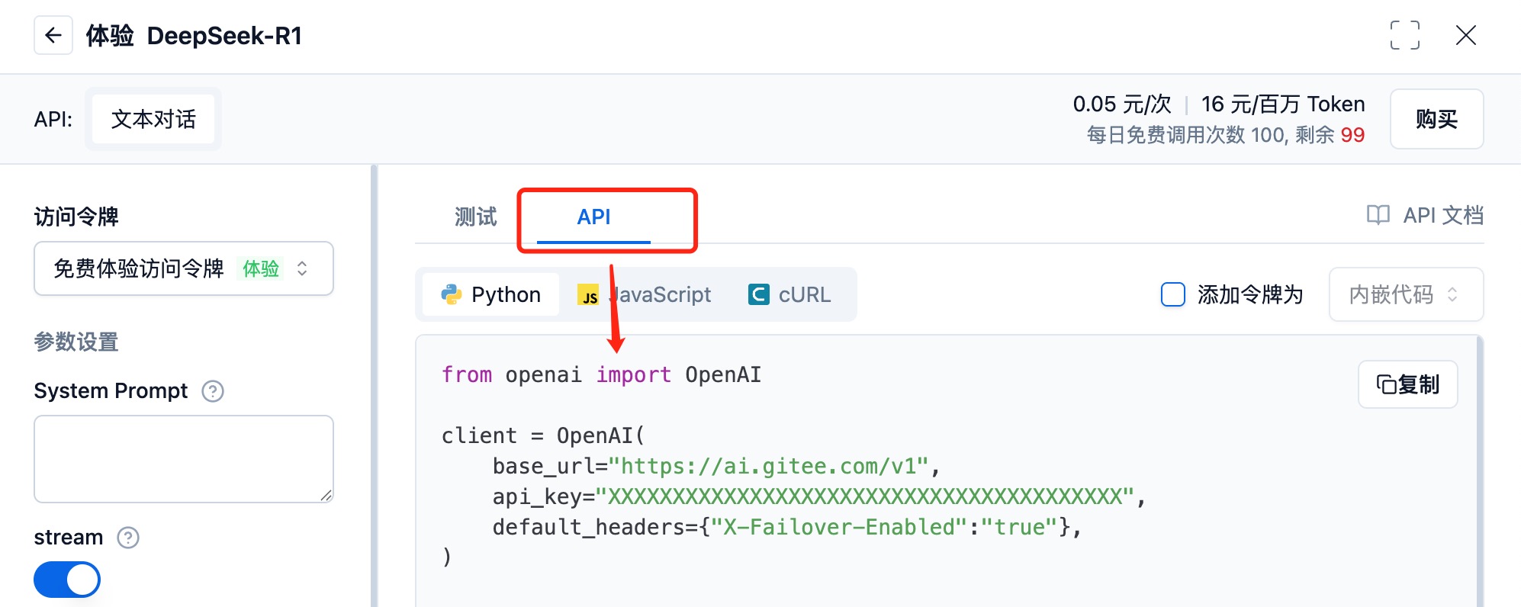Click the left panel scrollbar
The width and height of the screenshot is (1521, 607).
(374, 386)
